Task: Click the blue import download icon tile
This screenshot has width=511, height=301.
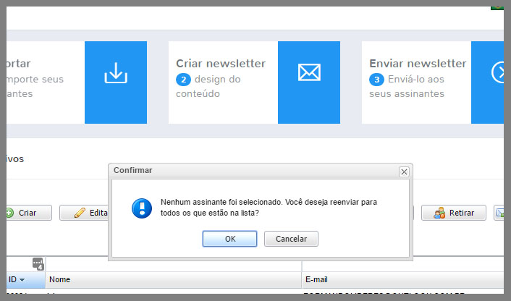Action: (116, 82)
